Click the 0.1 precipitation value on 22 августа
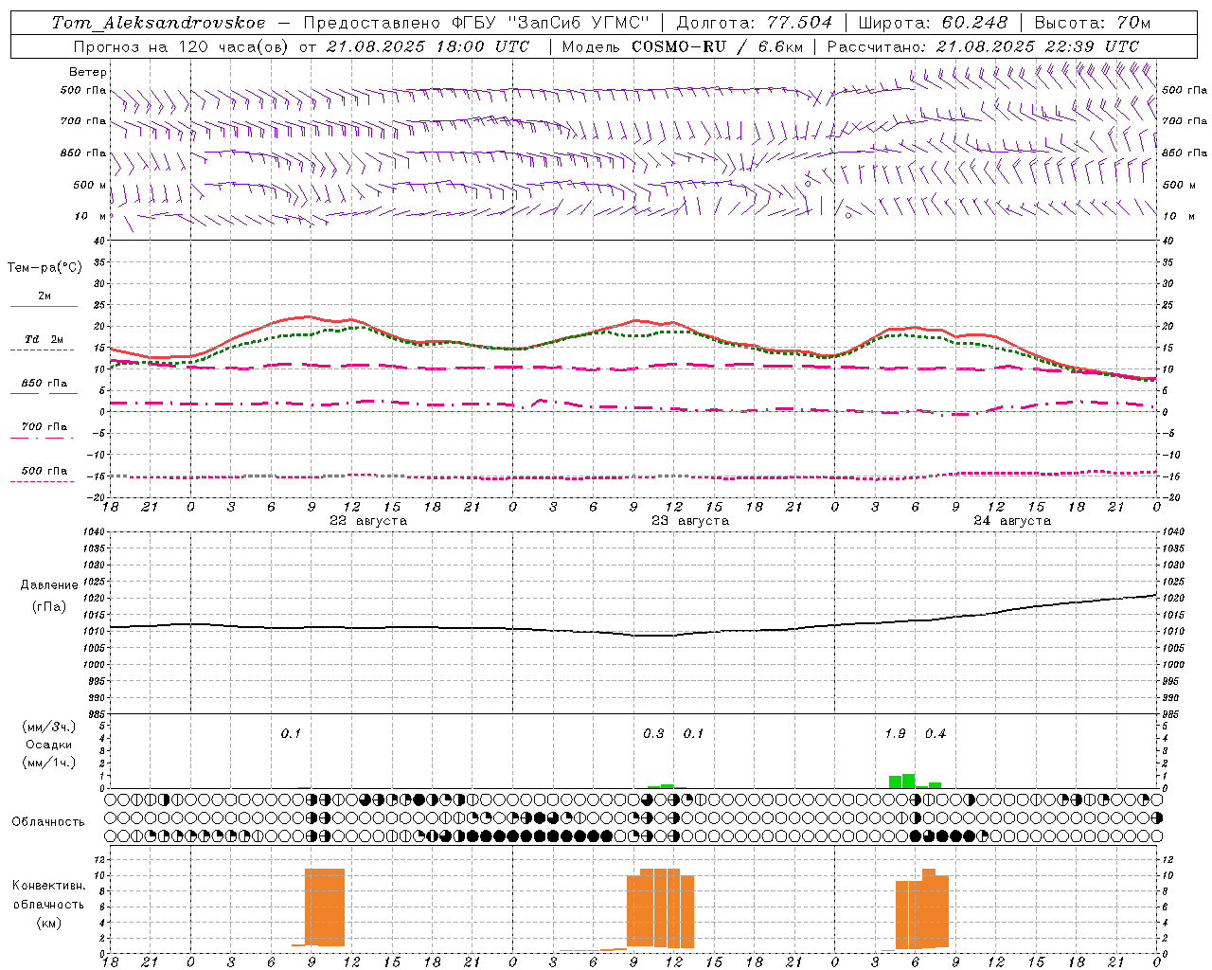The width and height of the screenshot is (1212, 970). tap(291, 733)
